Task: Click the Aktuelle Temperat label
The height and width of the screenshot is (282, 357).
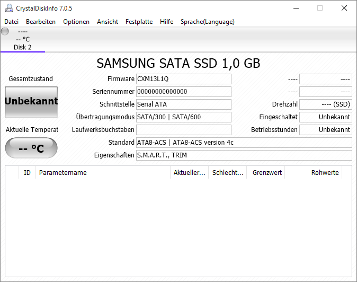Action: 32,130
